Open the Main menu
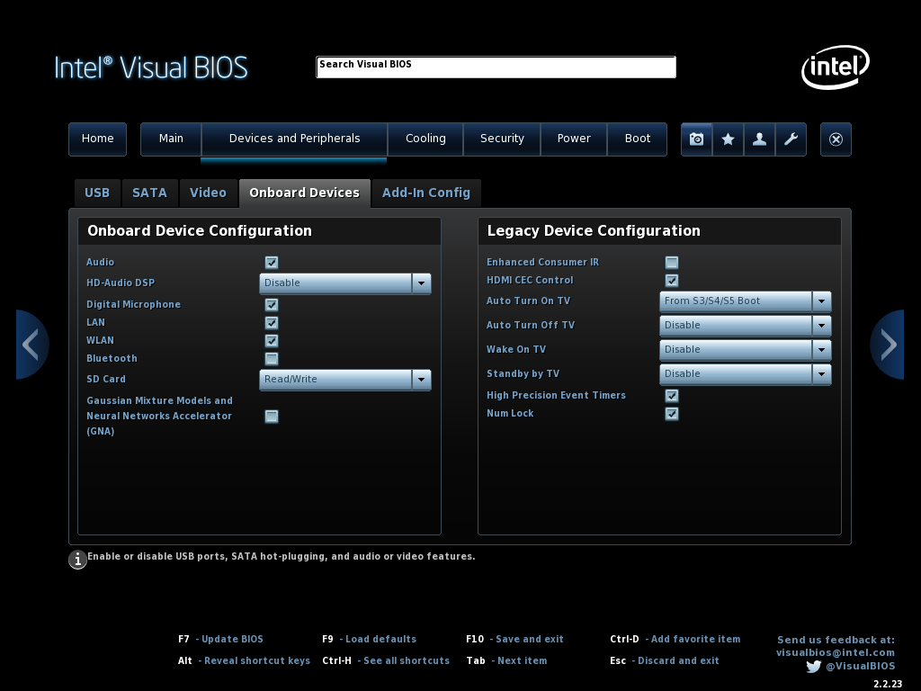This screenshot has width=921, height=691. [x=171, y=139]
